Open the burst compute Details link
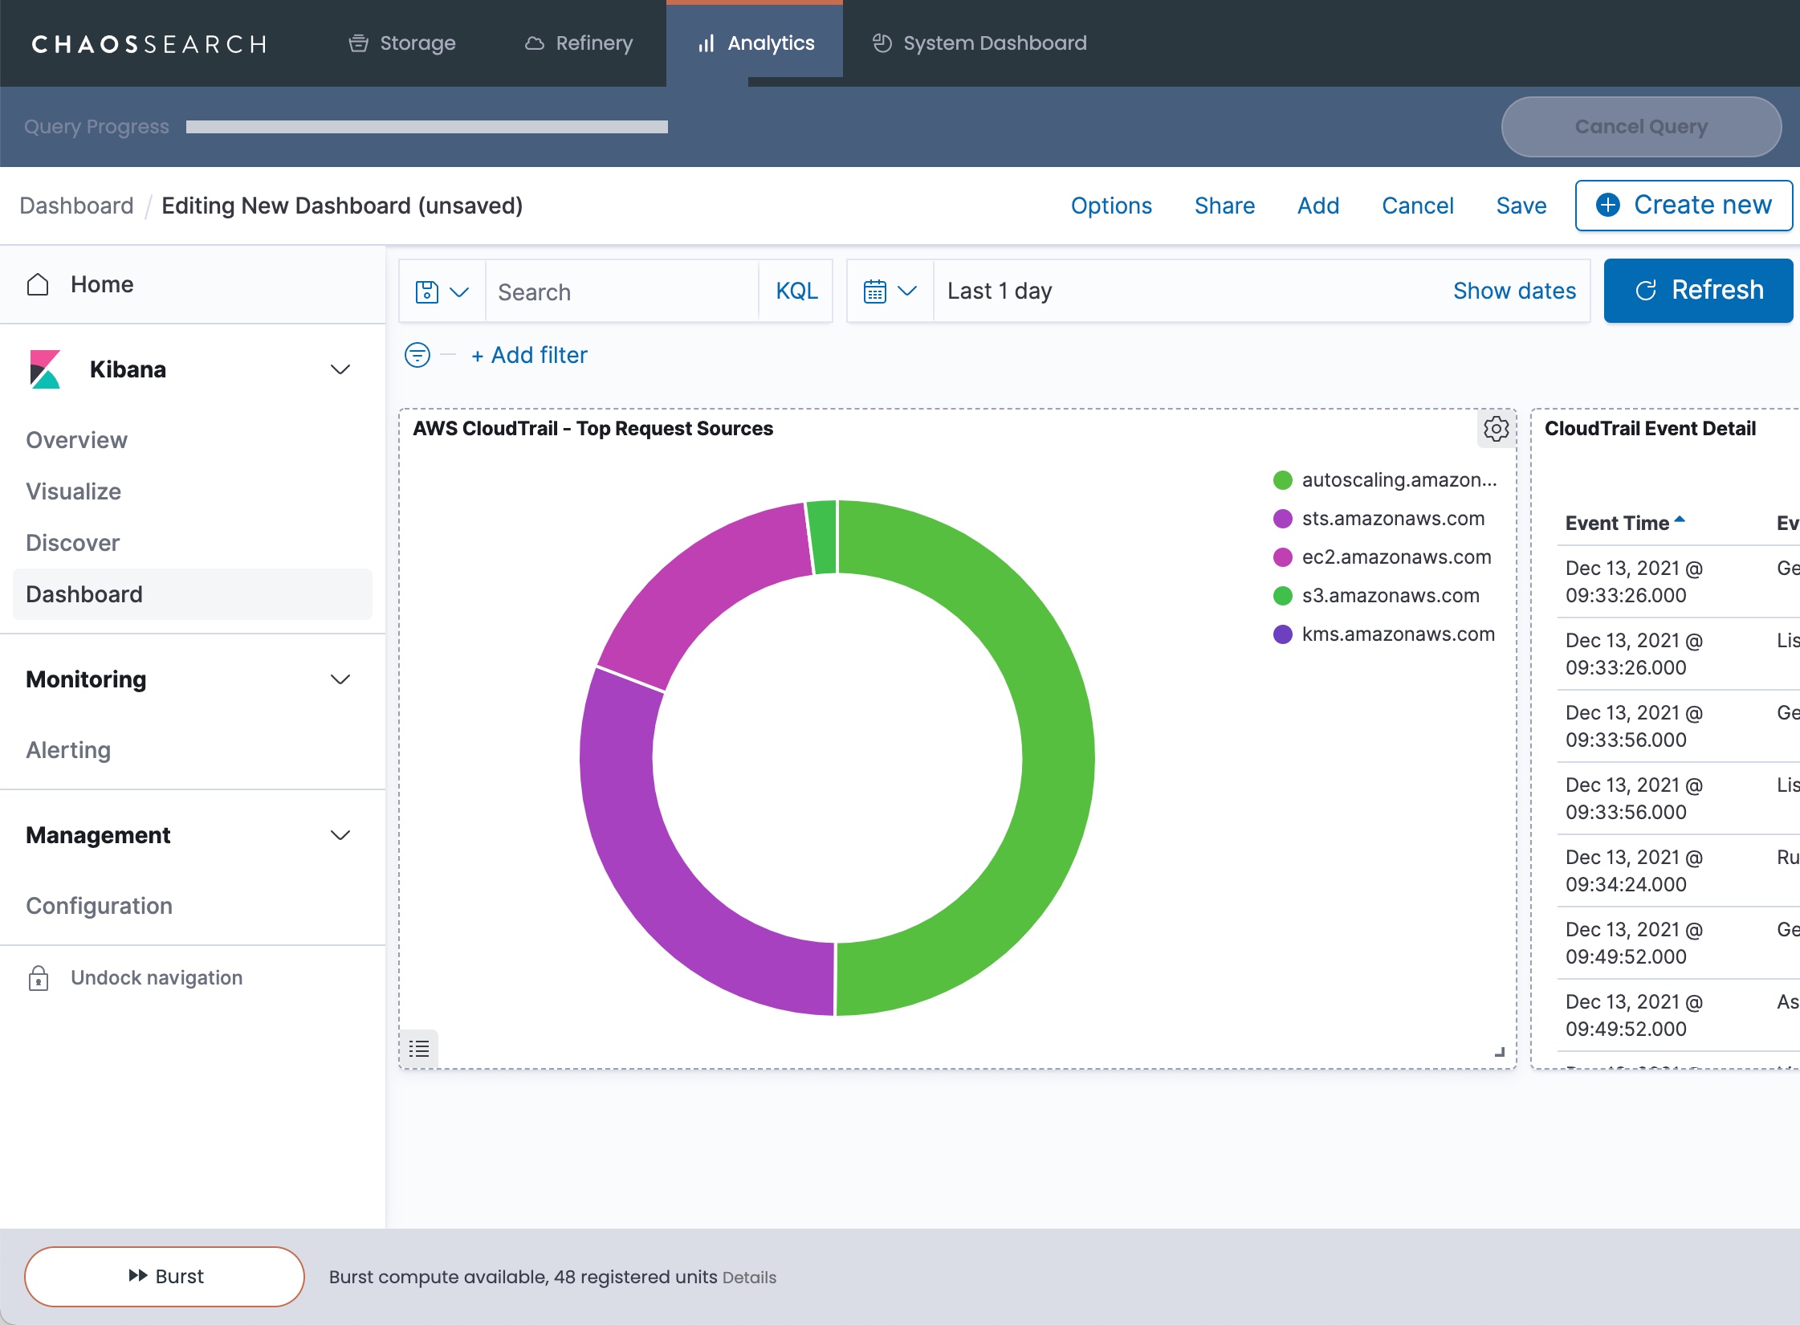 tap(749, 1278)
